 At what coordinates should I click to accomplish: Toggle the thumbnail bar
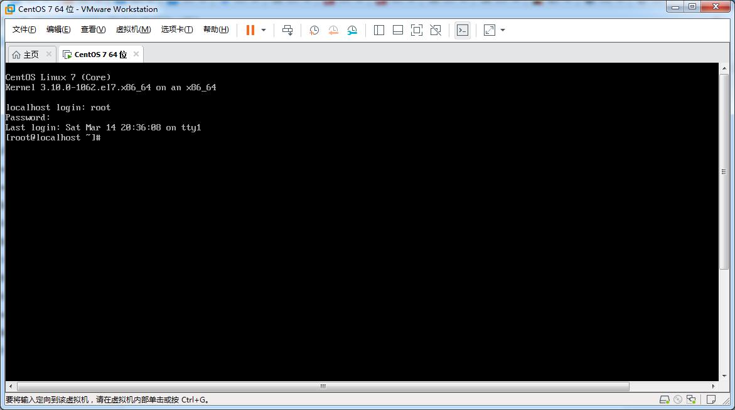pyautogui.click(x=397, y=29)
